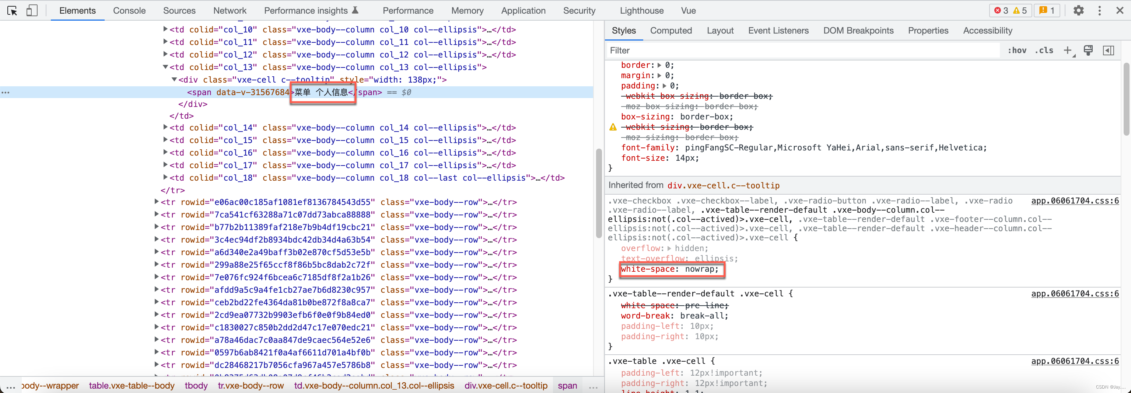
Task: Open the DOM Breakpoints pane
Action: pos(858,30)
